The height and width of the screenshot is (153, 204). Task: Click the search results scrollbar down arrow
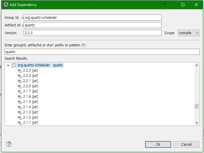[x=196, y=123]
